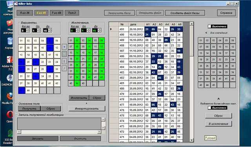Increase the 'Кол-во' spinner in Варианты
Image resolution: width=251 pixels, height=147 pixels.
[28, 29]
